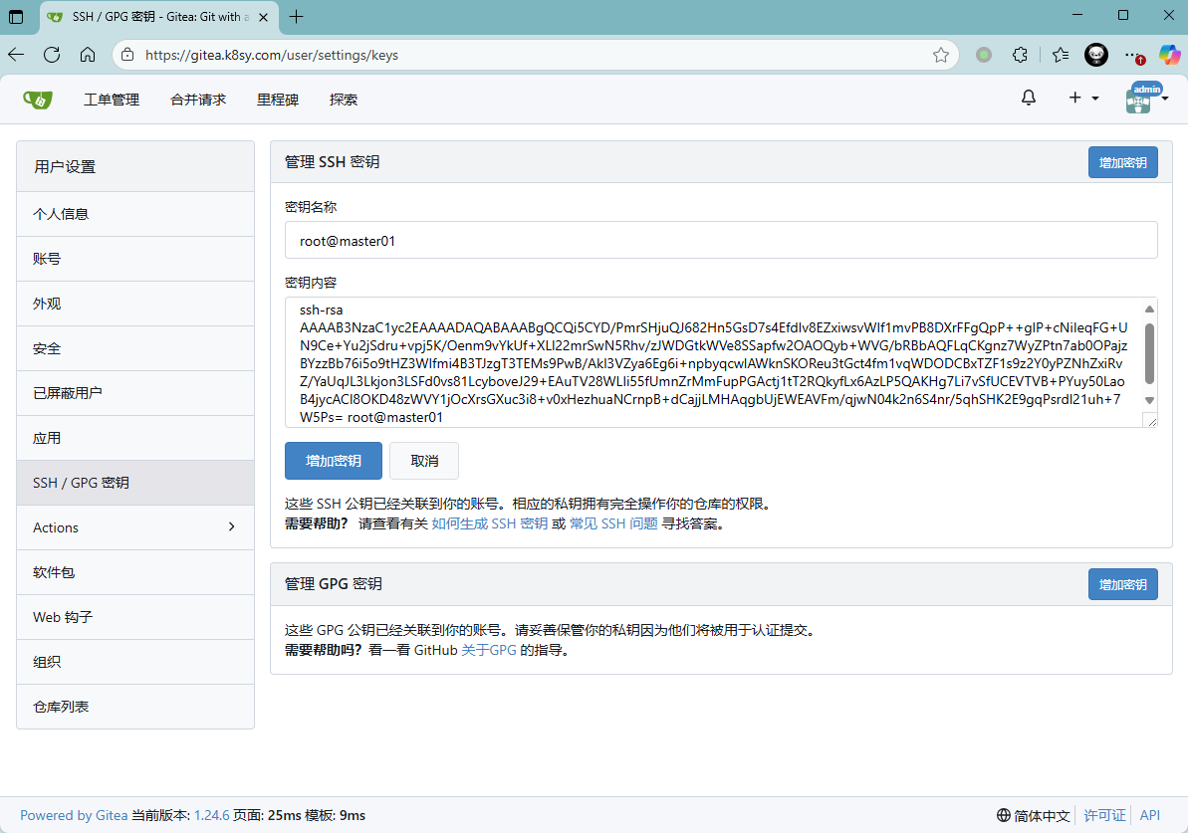
Task: Open the notifications bell
Action: point(1029,98)
